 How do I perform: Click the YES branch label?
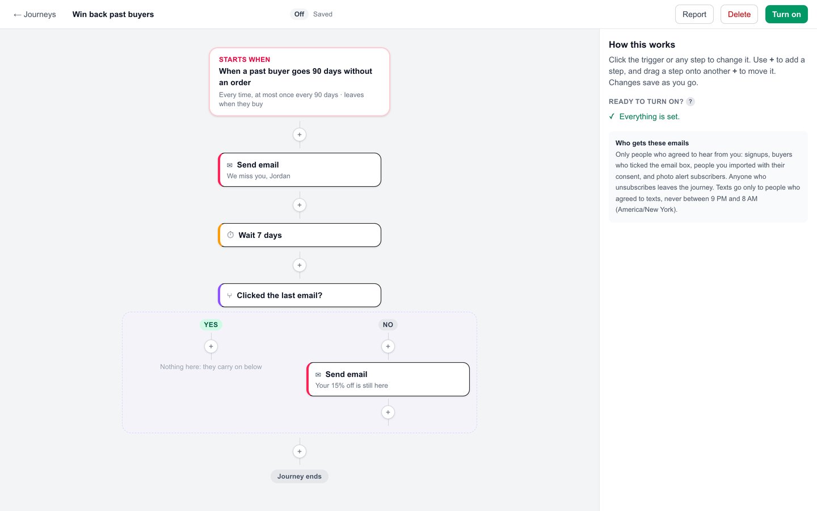click(211, 325)
